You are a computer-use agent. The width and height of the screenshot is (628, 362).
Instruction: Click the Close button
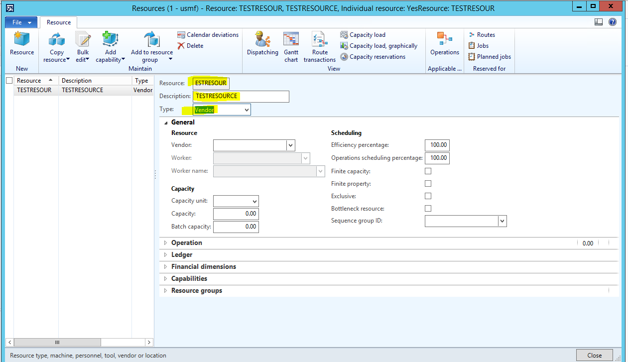[594, 356]
